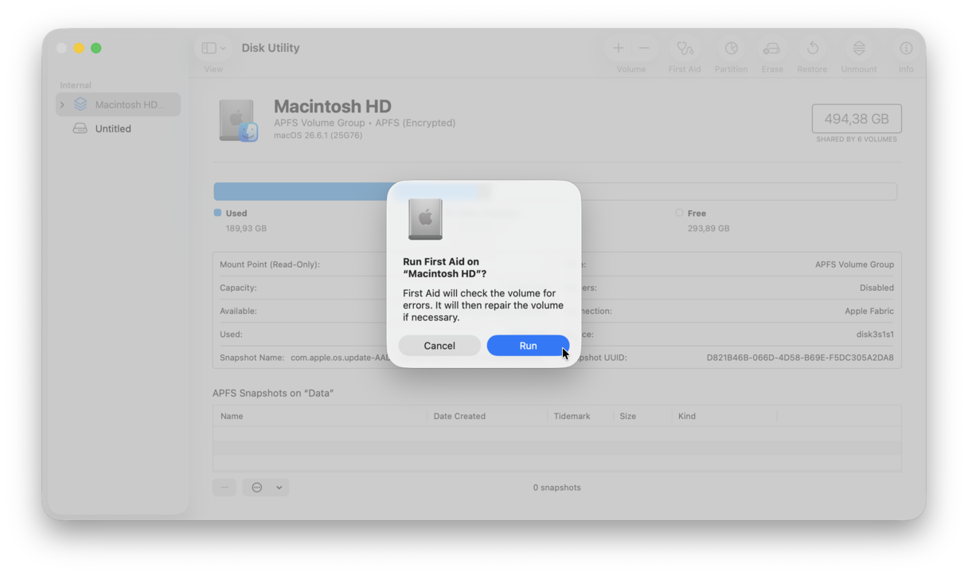Click the Size column header
The width and height of the screenshot is (968, 576).
click(642, 416)
